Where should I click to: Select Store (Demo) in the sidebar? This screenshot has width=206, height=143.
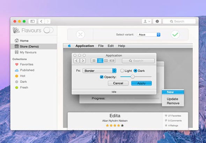(34, 47)
